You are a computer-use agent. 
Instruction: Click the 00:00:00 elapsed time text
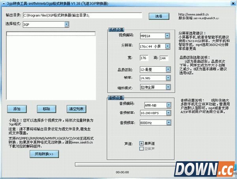(x=122, y=172)
